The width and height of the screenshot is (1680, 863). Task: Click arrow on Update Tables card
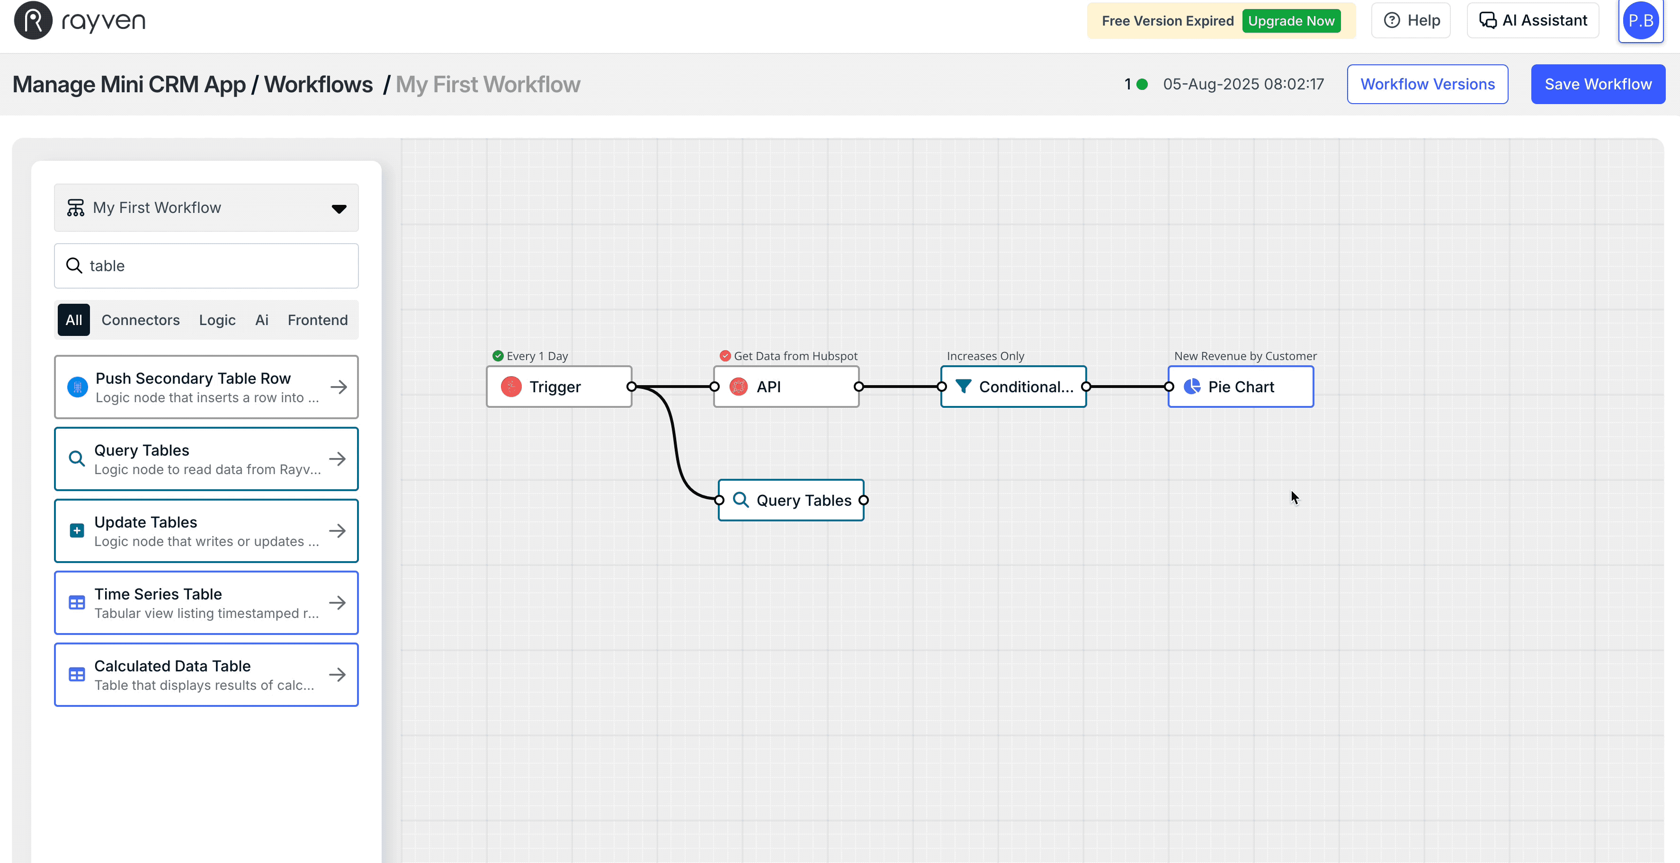(x=338, y=530)
